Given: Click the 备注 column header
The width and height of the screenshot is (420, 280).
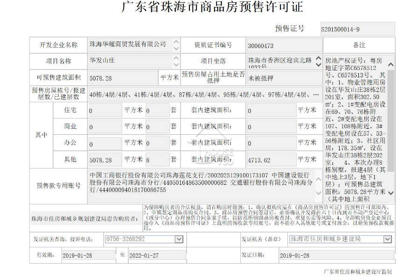Looking at the screenshot, I should tap(359, 45).
